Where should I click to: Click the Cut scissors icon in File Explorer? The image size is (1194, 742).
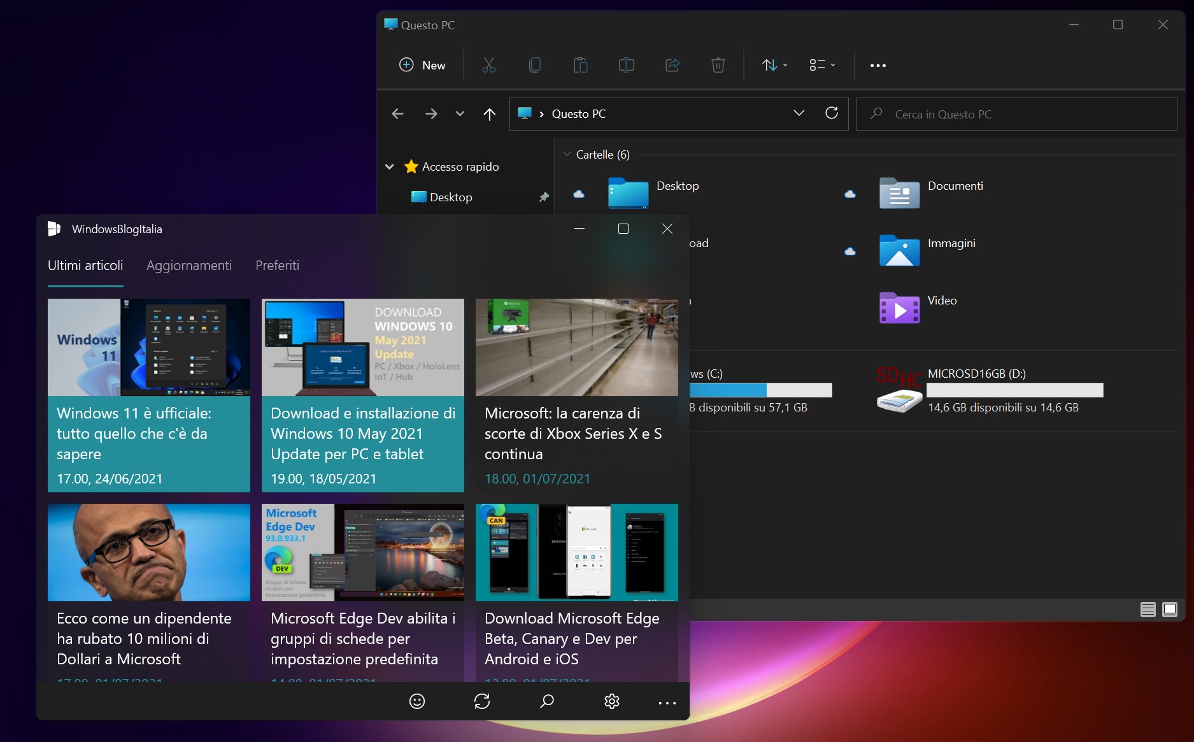coord(488,65)
